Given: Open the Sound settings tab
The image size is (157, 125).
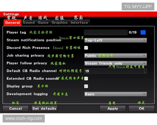Looking at the screenshot, I should coord(29,23).
